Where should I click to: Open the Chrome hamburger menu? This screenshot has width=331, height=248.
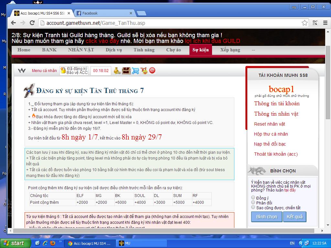pyautogui.click(x=325, y=23)
